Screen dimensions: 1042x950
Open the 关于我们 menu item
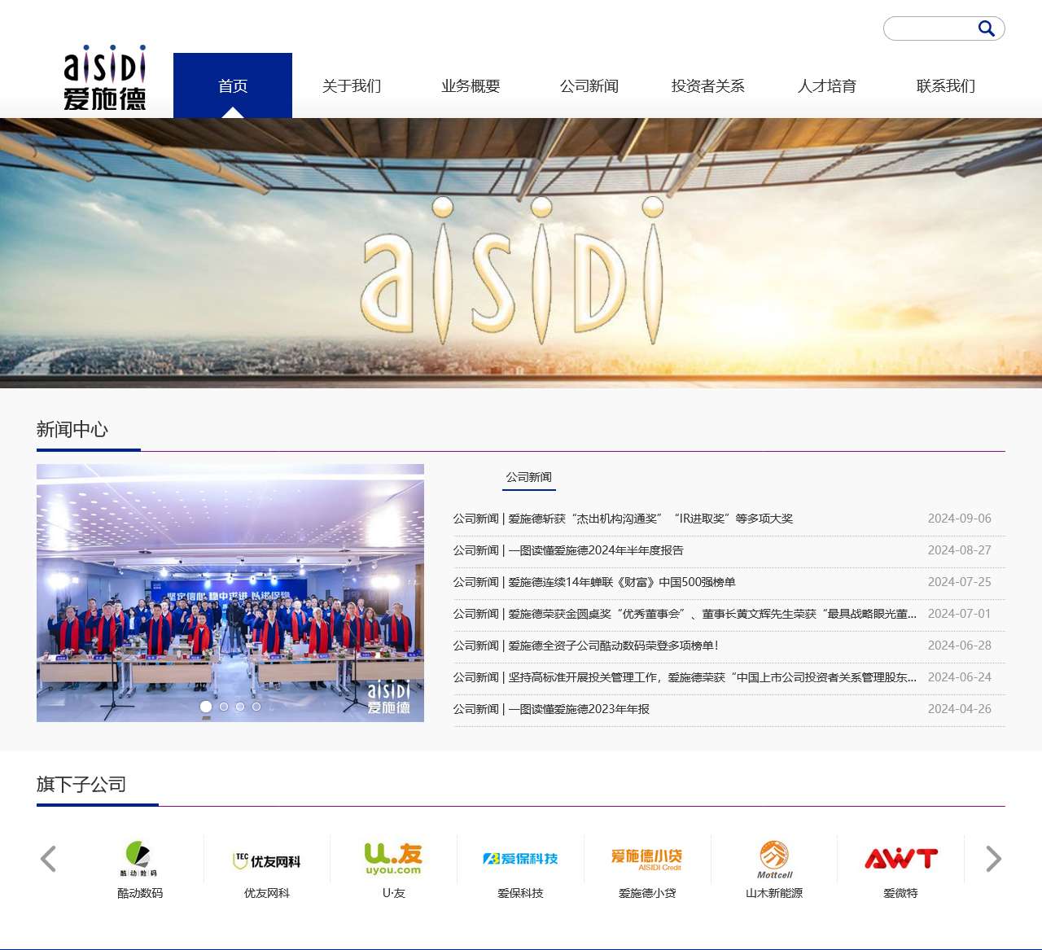[352, 85]
